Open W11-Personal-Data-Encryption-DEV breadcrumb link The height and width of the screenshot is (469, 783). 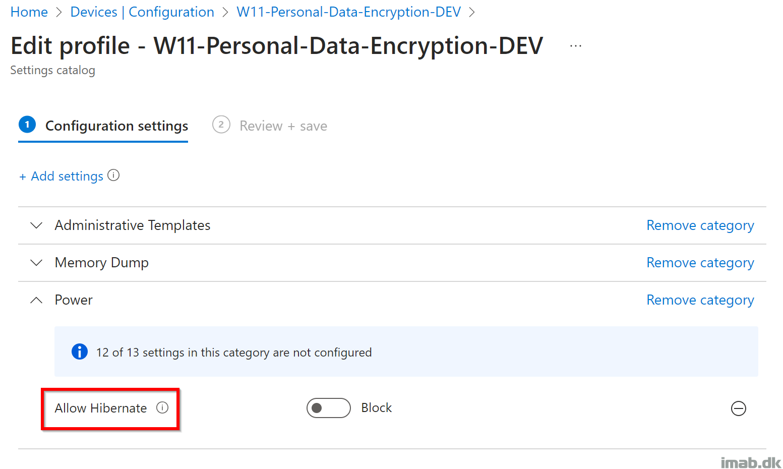click(x=349, y=12)
